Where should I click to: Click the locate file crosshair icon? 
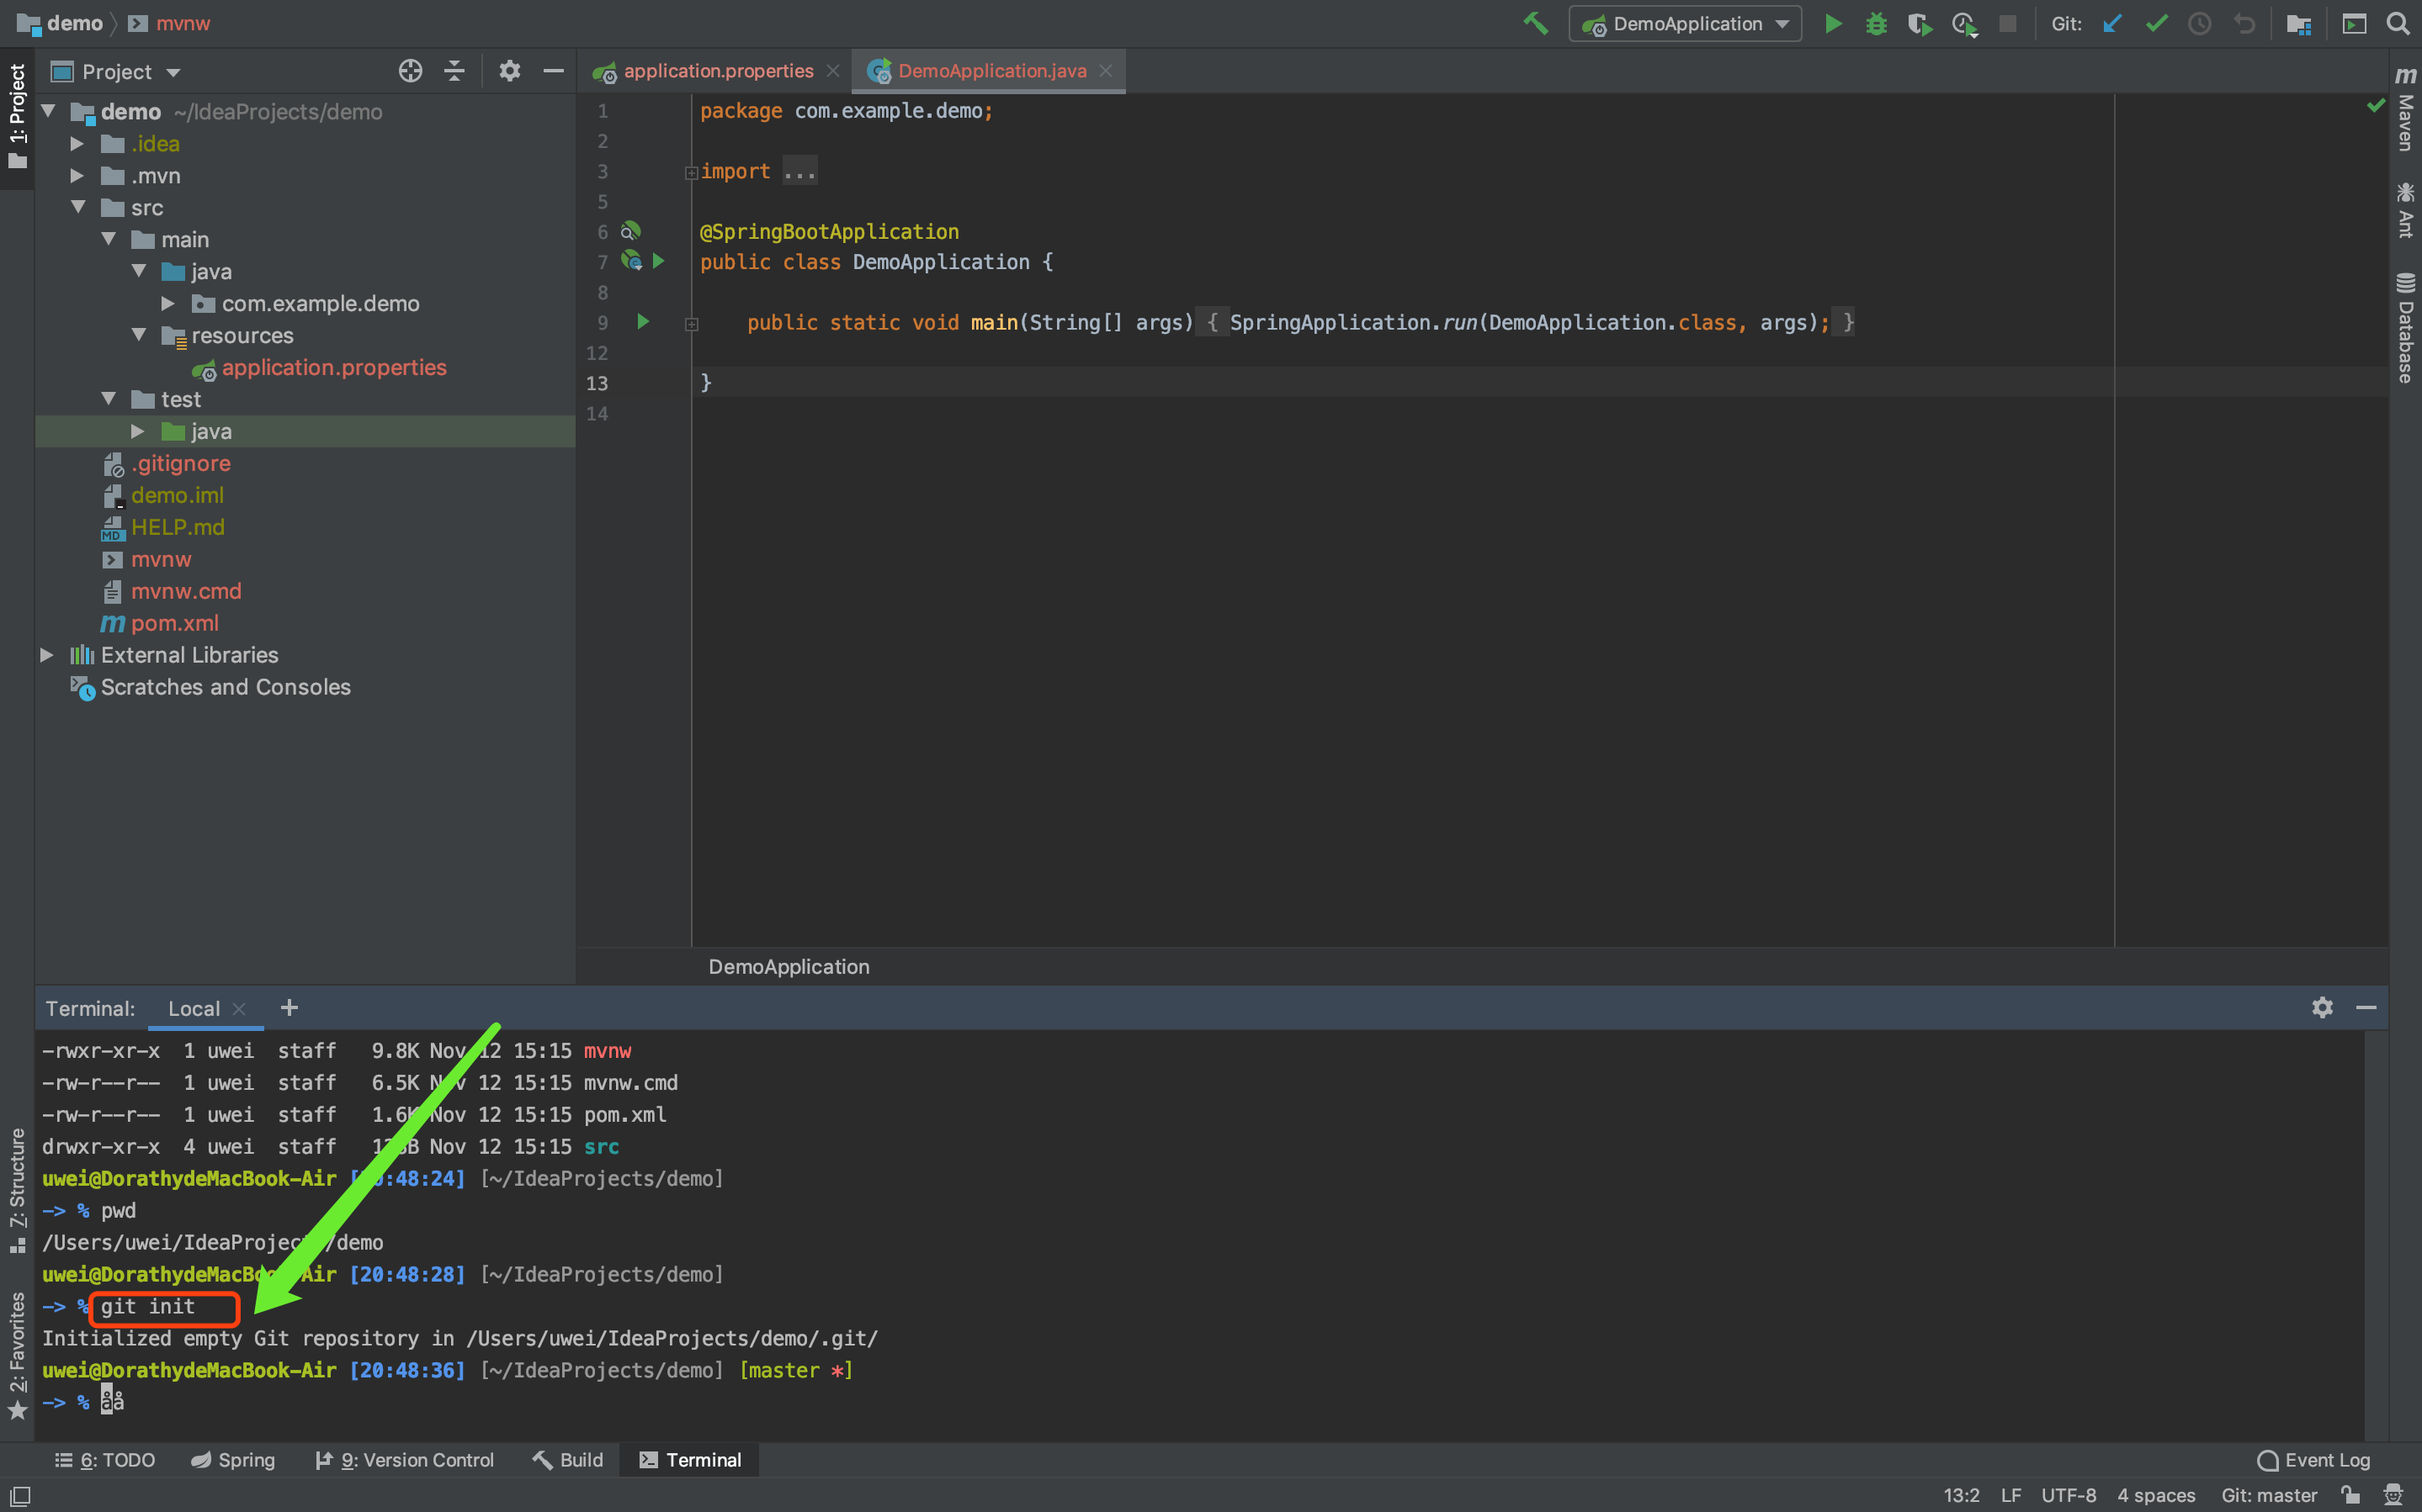click(410, 71)
